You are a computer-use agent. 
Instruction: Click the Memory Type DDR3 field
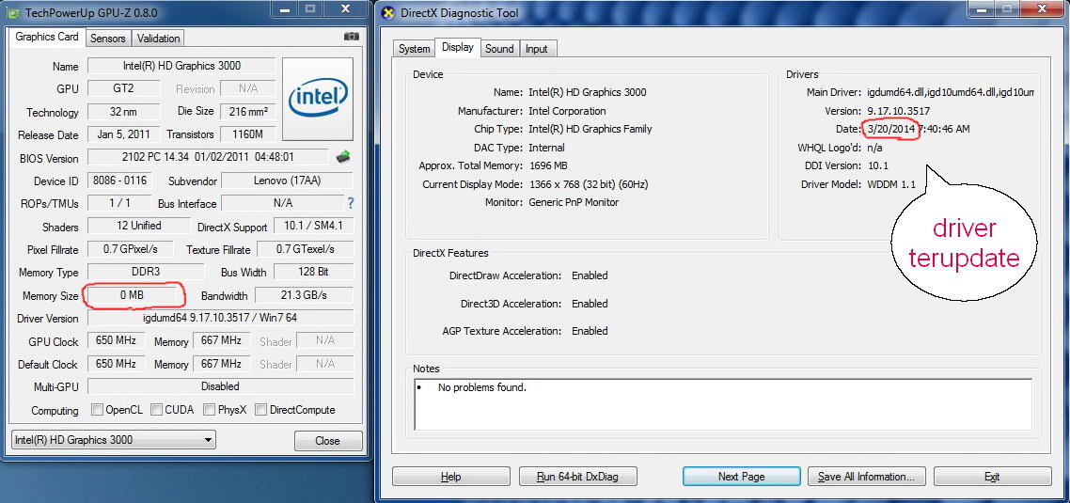[x=146, y=271]
